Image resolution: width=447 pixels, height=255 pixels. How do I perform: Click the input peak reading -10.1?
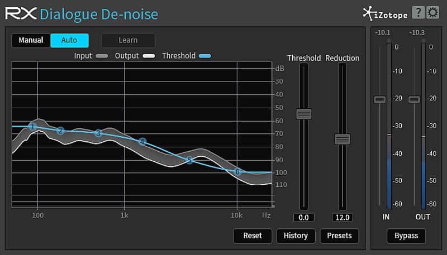coord(383,33)
